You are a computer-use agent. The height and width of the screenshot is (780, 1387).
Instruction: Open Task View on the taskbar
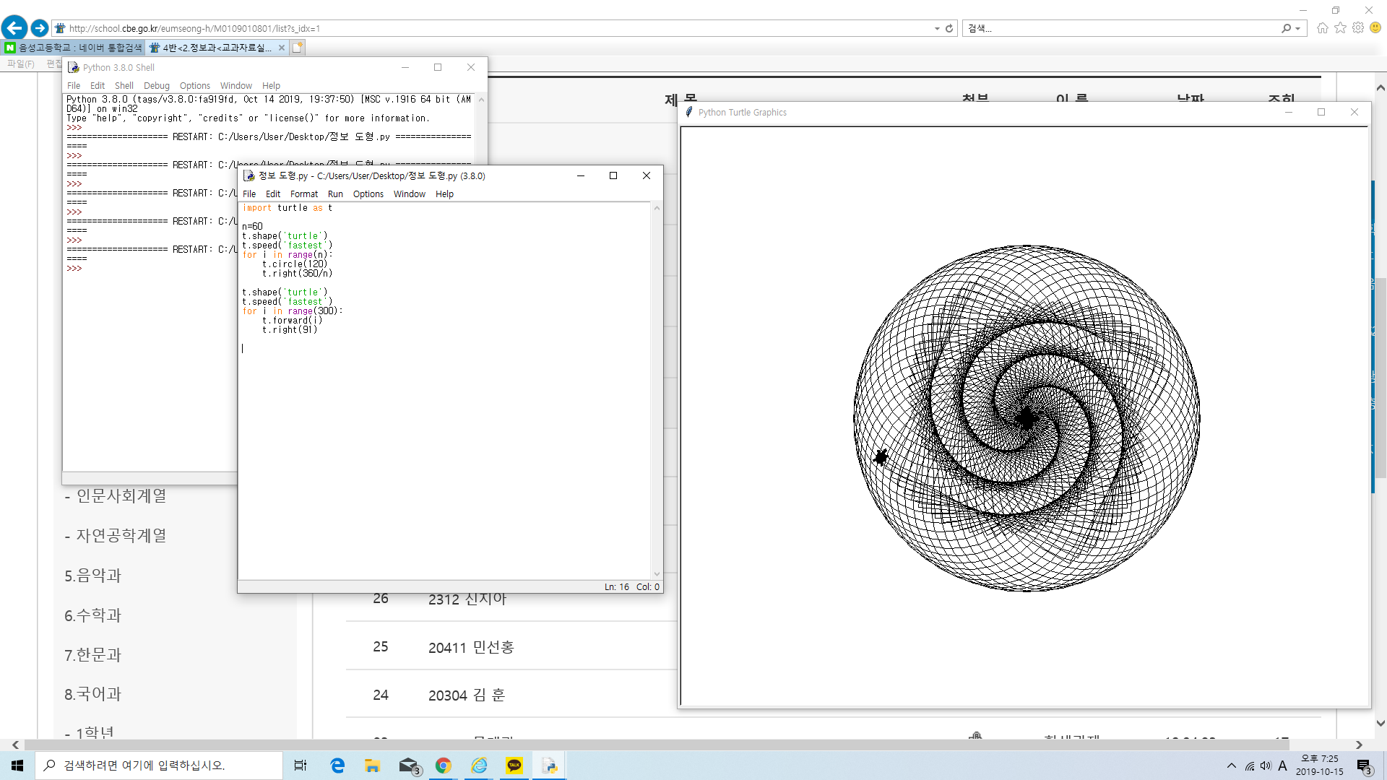301,766
